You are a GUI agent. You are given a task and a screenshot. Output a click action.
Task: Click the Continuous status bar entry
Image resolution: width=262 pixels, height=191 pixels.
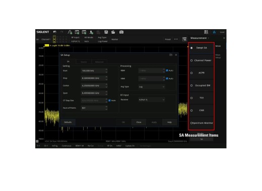(x=67, y=146)
